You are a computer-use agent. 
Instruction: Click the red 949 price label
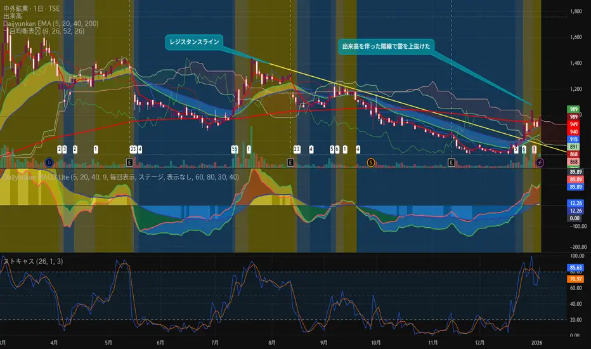[574, 124]
